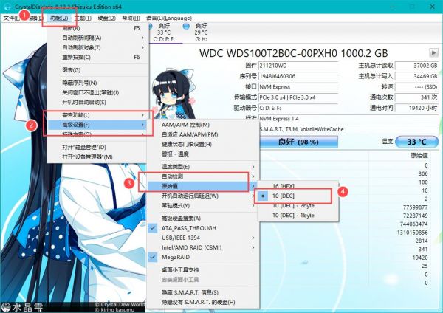Image resolution: width=443 pixels, height=313 pixels.
Task: Expand 开机自动运行后延迟(W) submenu
Action: tap(203, 196)
